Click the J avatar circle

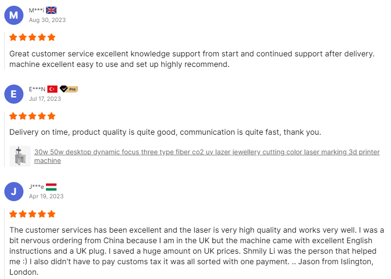point(13,192)
